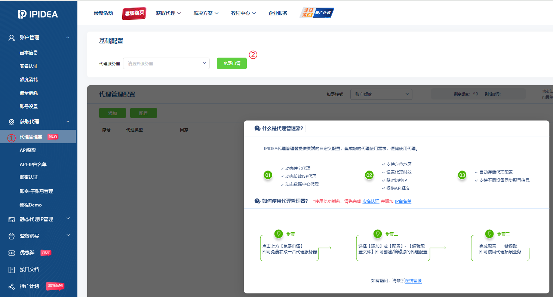This screenshot has height=297, width=553.
Task: Select 实名认证 in sidebar
Action: click(x=29, y=66)
